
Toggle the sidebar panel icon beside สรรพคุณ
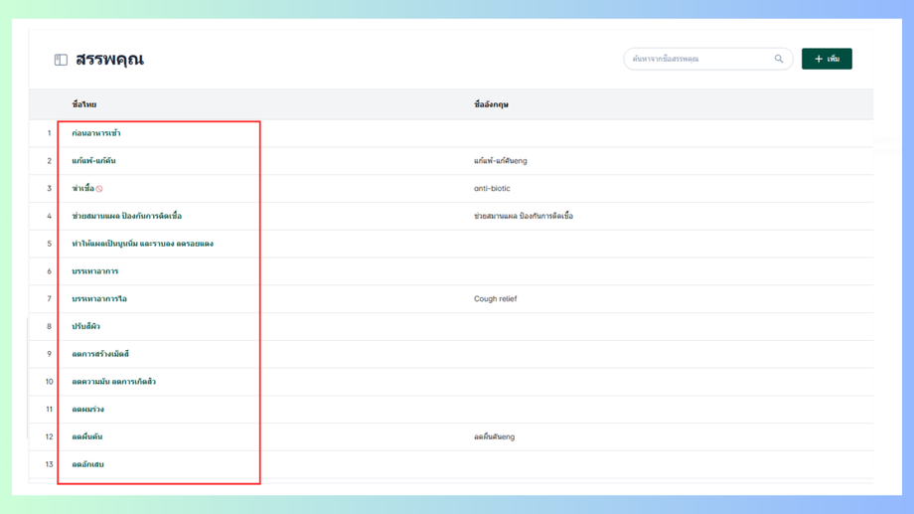[61, 60]
